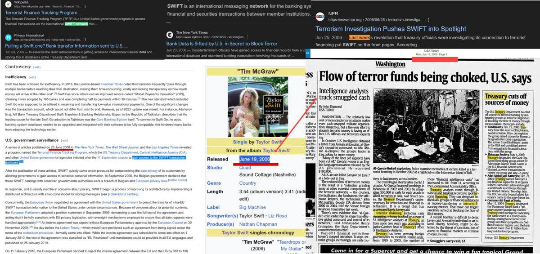Click 'Treasury cuts off sources of money' sidebar heading
This screenshot has height=254, width=540.
[507, 99]
